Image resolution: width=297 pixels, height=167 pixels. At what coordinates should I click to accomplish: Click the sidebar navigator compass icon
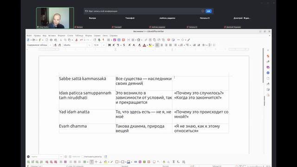(x=268, y=73)
